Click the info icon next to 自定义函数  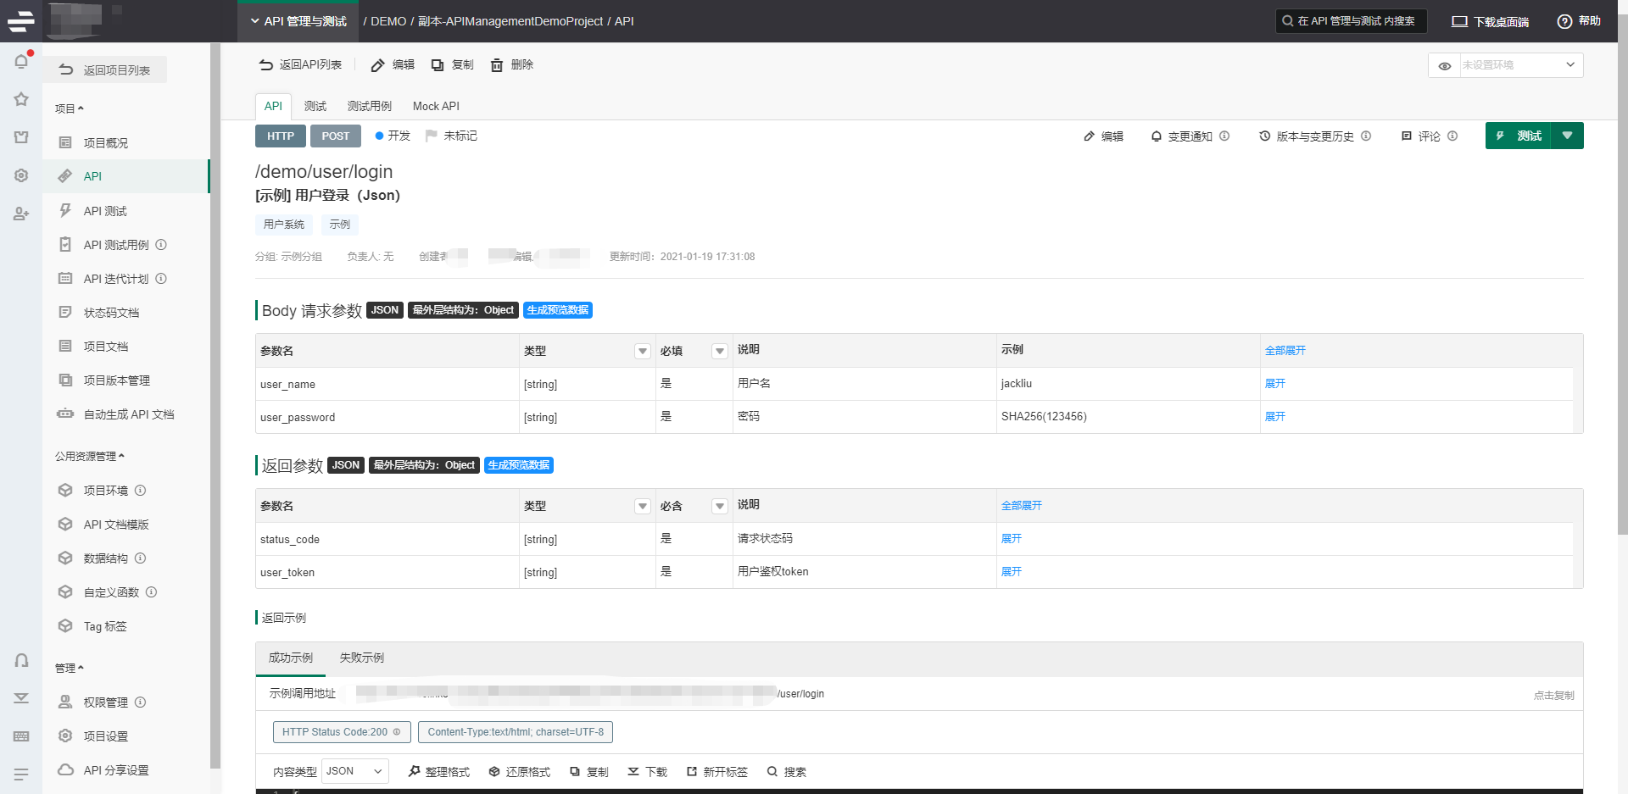coord(152,592)
